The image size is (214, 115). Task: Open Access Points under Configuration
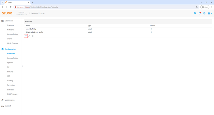point(12,58)
